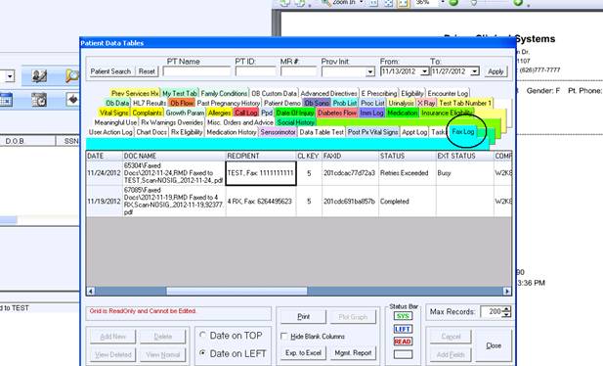Click the schedule icon with clock
This screenshot has height=366, width=603.
point(39,100)
